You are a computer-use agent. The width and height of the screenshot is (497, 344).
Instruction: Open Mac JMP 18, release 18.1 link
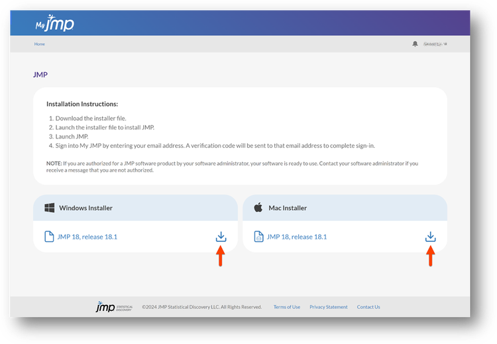297,237
